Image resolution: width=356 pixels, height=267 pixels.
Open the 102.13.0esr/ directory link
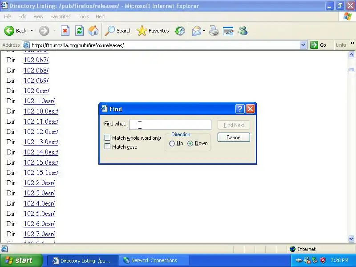pos(41,142)
